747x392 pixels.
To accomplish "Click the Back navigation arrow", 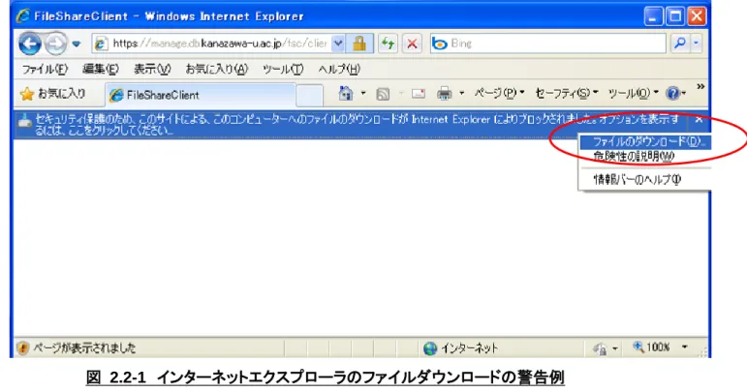I will (29, 44).
